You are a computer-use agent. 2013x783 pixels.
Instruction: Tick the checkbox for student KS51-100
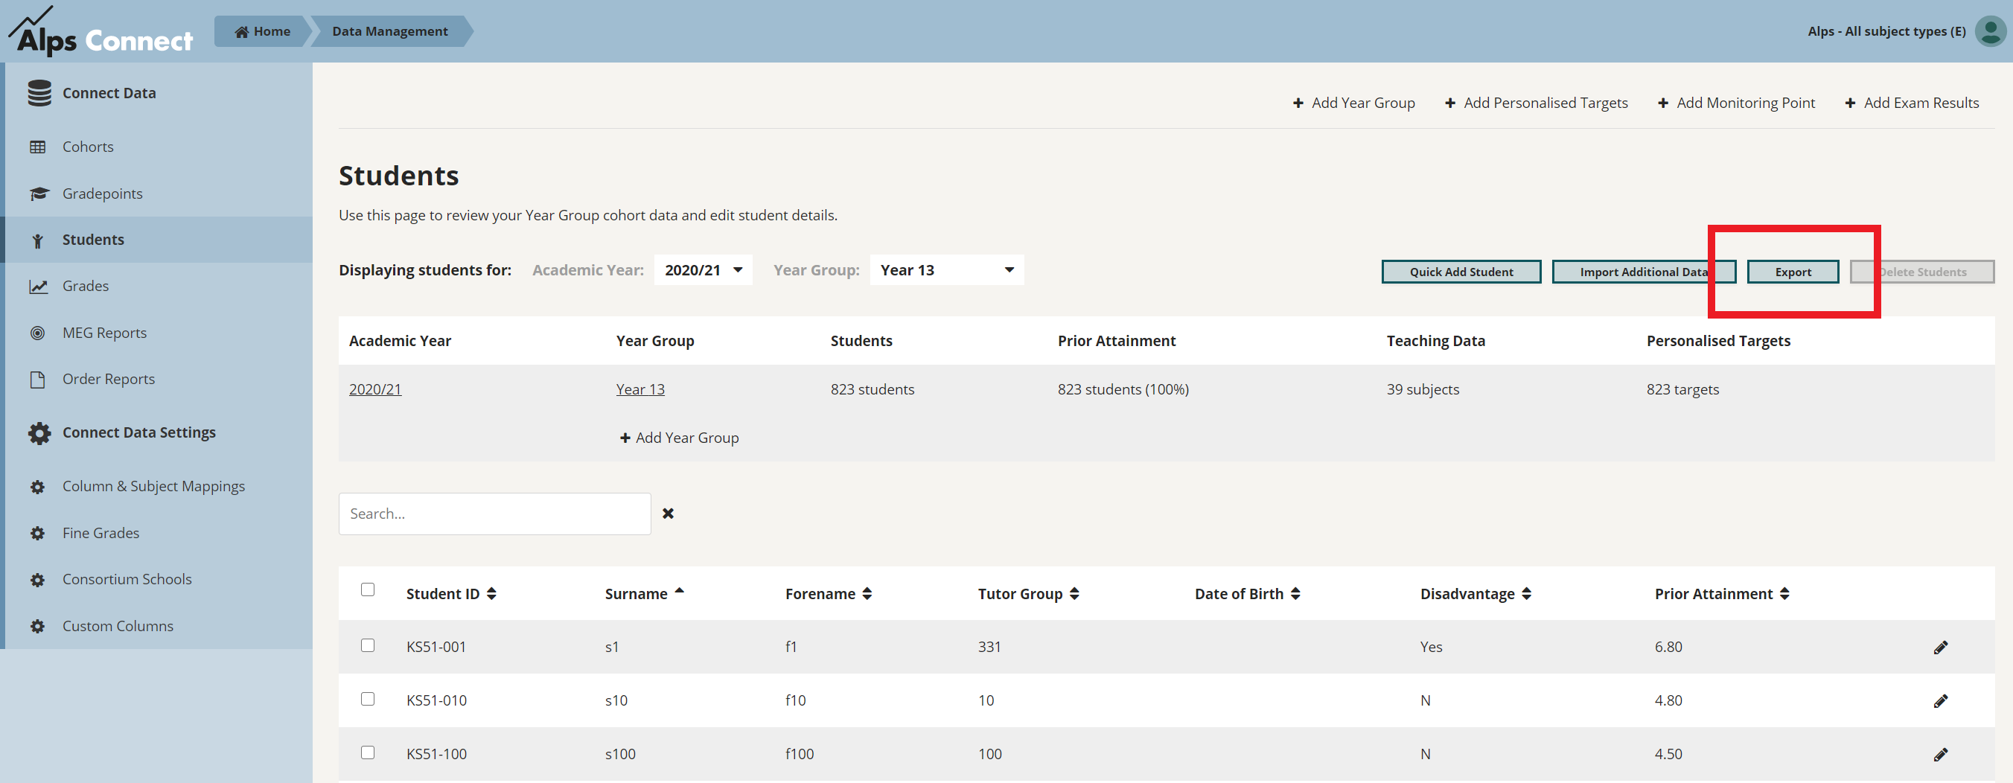367,752
